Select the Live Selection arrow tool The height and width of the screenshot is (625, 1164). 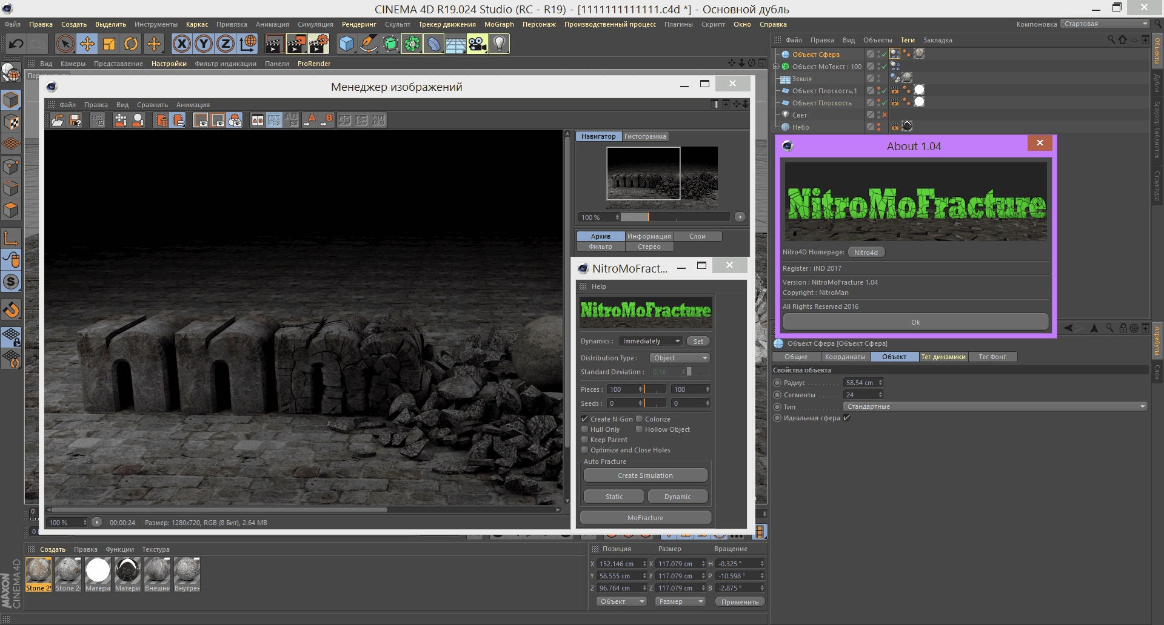(x=65, y=44)
